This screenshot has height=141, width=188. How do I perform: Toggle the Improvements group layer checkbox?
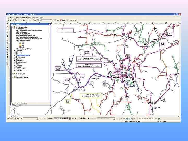point(16,29)
